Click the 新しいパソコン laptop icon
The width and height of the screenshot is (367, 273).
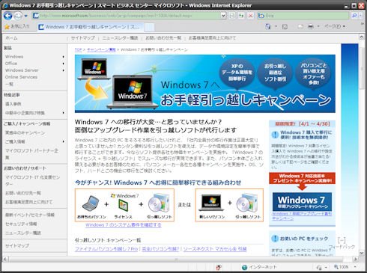211,203
